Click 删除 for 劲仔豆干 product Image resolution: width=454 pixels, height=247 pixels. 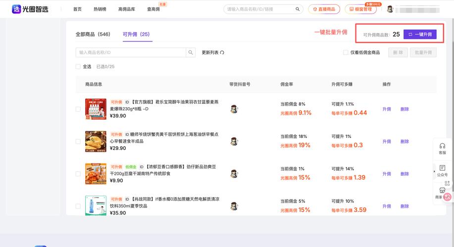(404, 174)
